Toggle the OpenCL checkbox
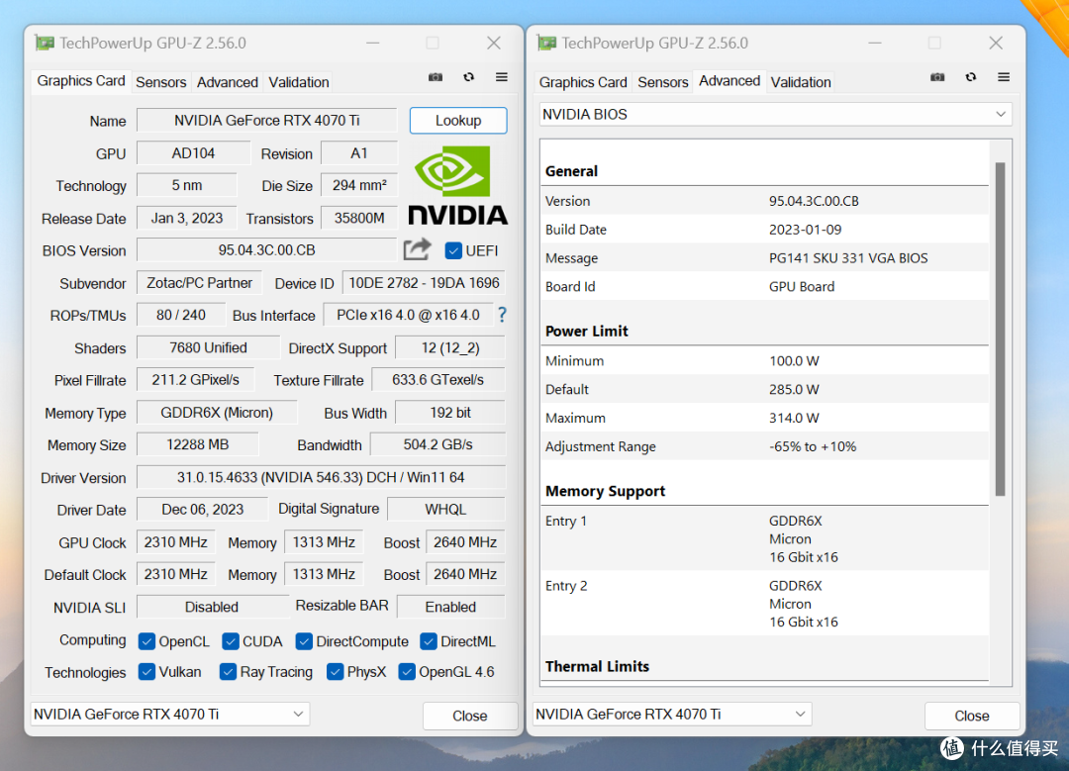The image size is (1069, 771). tap(146, 641)
